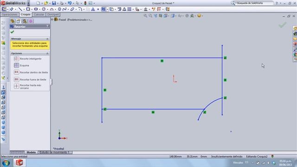This screenshot has width=297, height=167.
Task: Open the Trim Entities dropdown arrow
Action: [x=107, y=9]
